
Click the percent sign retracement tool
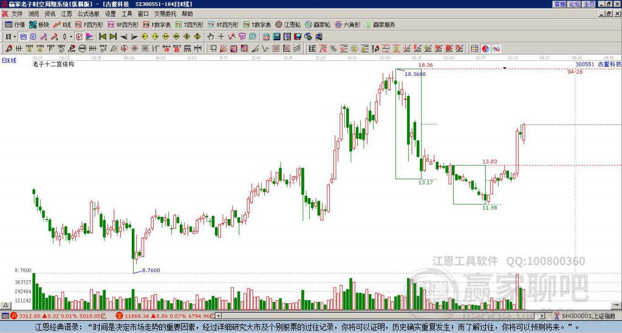click(333, 49)
